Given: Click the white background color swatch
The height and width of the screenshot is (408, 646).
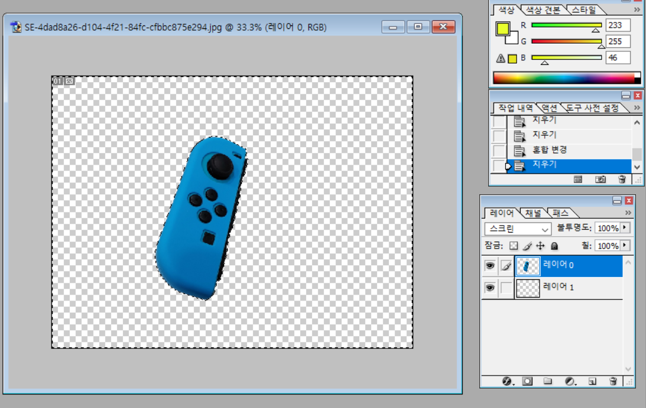Looking at the screenshot, I should coord(513,39).
